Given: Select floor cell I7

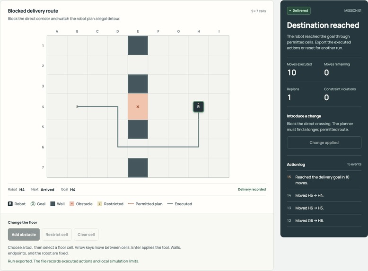Looking at the screenshot, I should tap(219, 168).
